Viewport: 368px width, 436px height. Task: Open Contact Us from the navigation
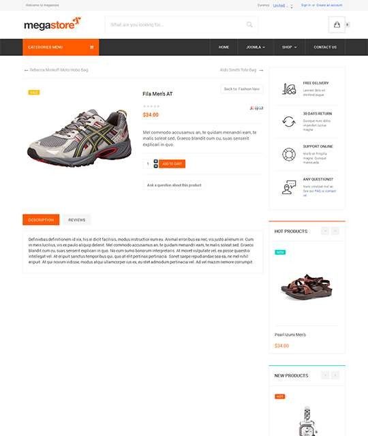(x=325, y=47)
